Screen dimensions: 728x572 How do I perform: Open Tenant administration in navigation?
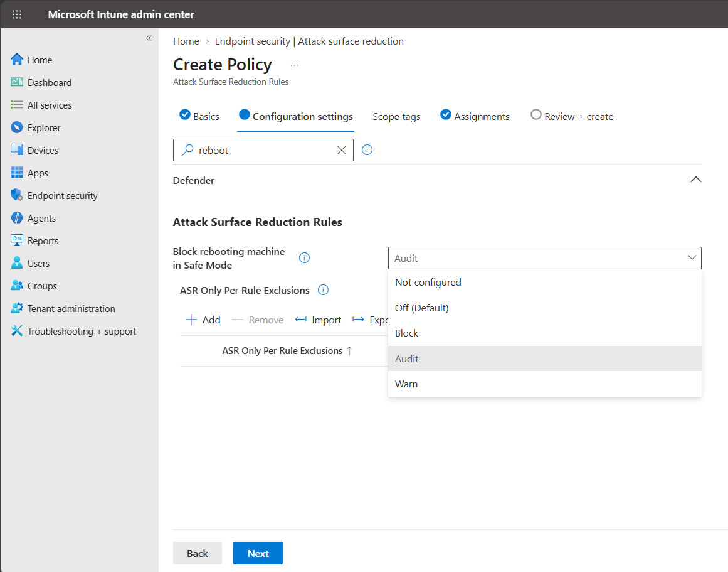click(71, 309)
